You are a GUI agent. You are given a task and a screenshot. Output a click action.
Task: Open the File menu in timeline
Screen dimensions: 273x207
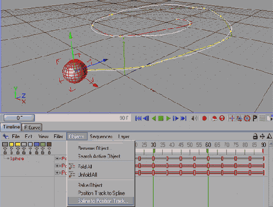coord(16,136)
